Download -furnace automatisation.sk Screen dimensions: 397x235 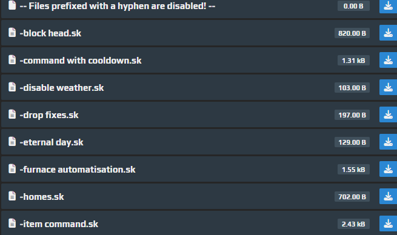coord(388,169)
